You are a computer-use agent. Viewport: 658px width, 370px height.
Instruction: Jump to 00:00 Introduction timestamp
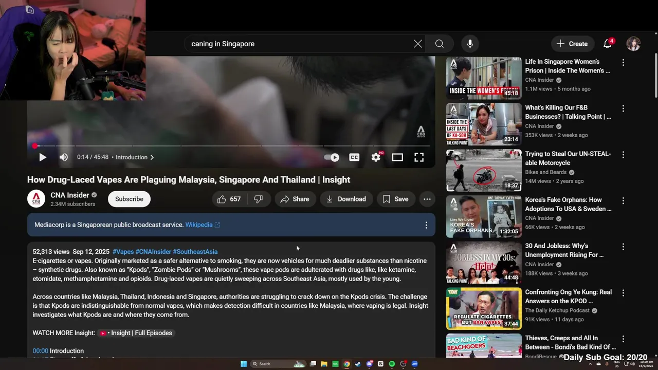coord(40,351)
